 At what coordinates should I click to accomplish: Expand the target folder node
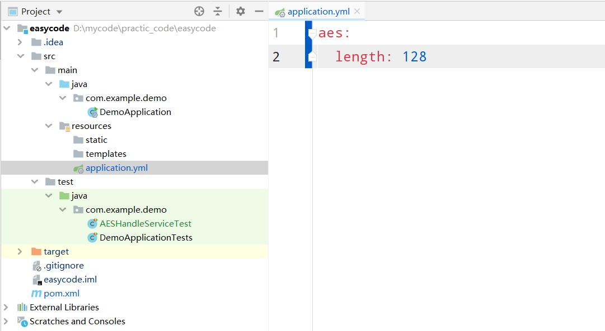pyautogui.click(x=20, y=252)
